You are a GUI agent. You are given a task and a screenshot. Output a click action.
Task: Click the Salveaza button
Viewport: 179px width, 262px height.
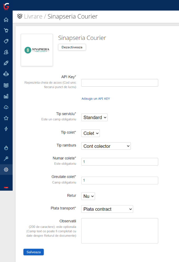[x=33, y=252]
